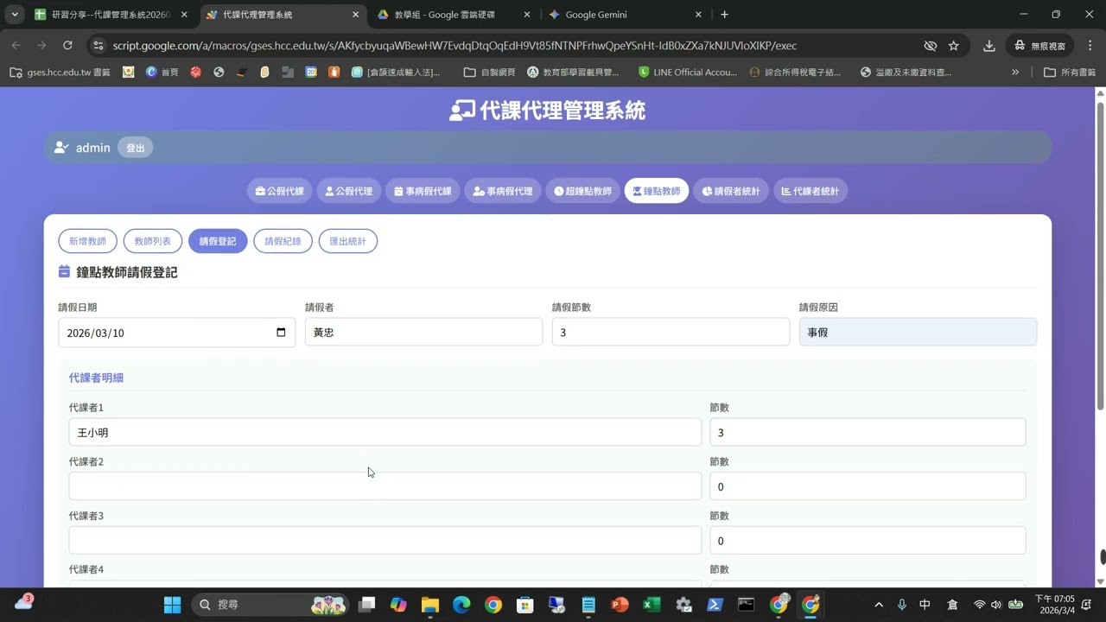Open the browser downloads icon
The width and height of the screenshot is (1106, 622).
[x=989, y=46]
